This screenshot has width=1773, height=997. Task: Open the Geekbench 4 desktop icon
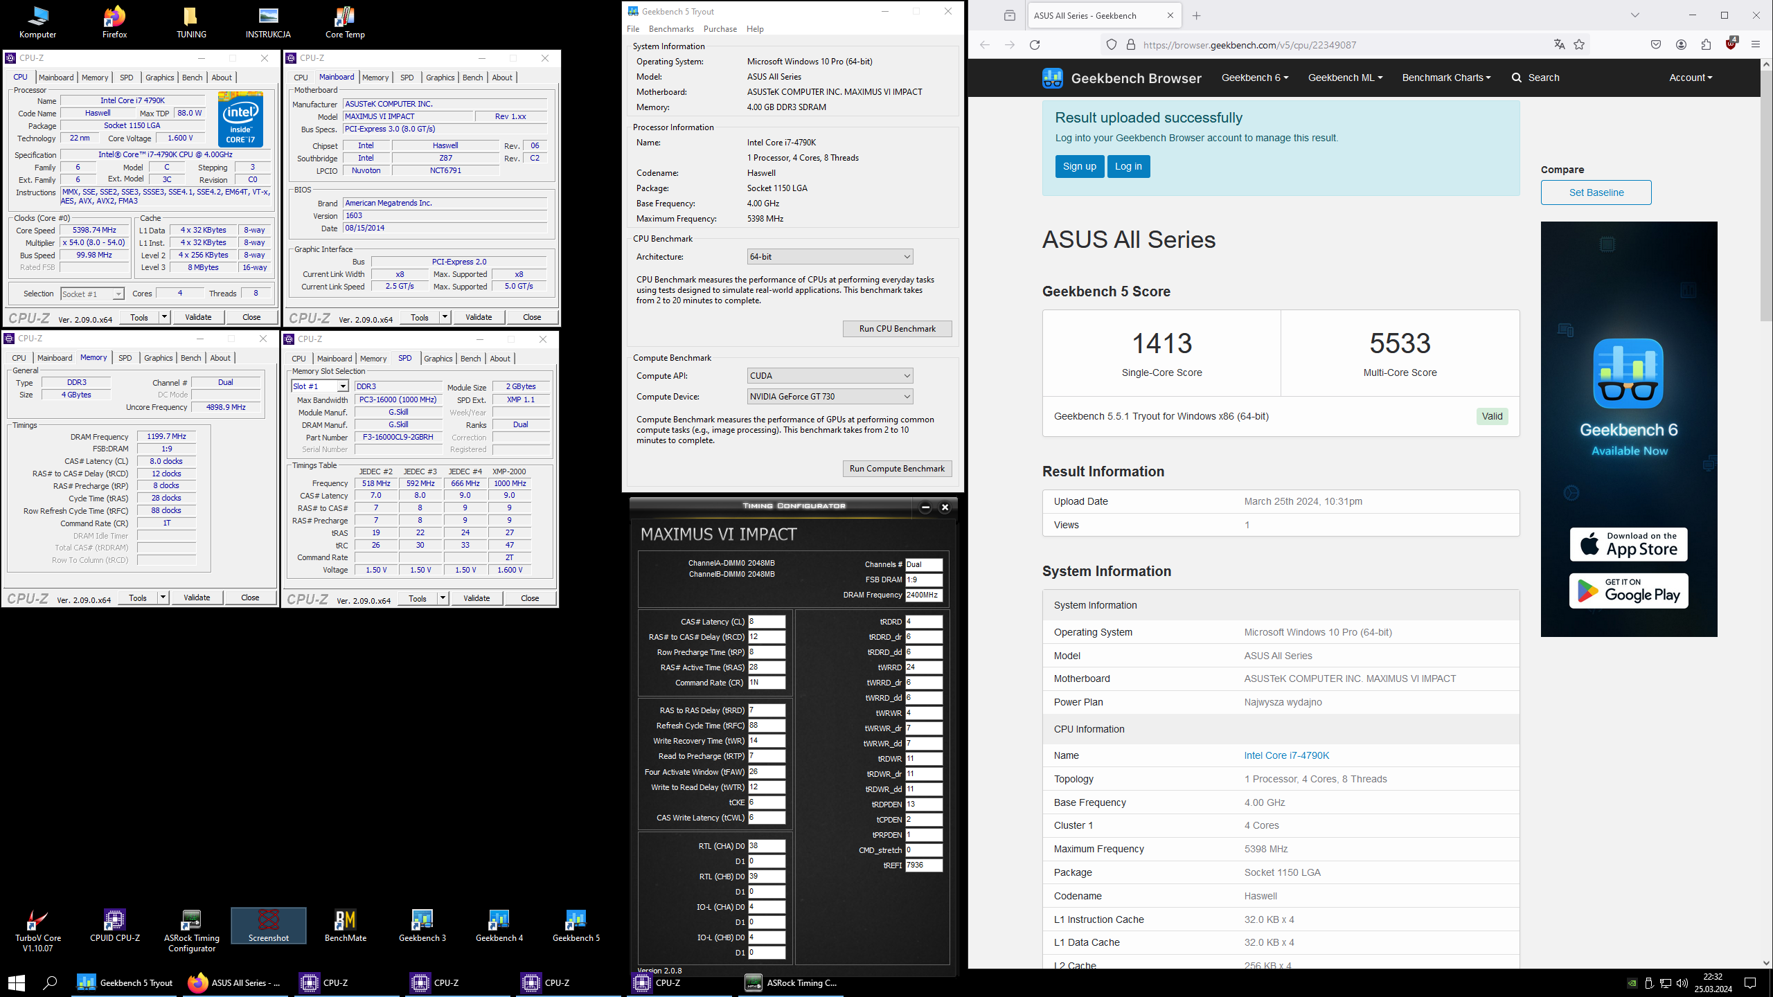499,926
